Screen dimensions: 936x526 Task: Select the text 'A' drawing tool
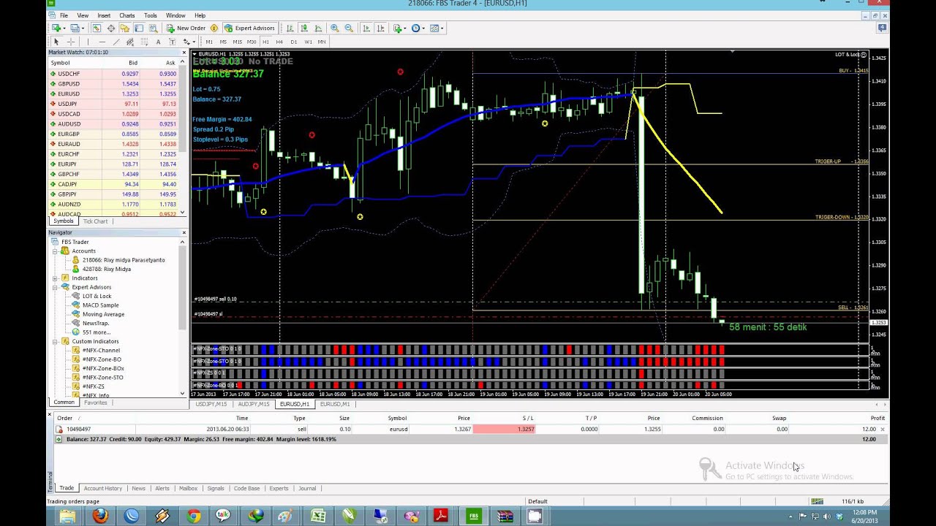(x=158, y=42)
